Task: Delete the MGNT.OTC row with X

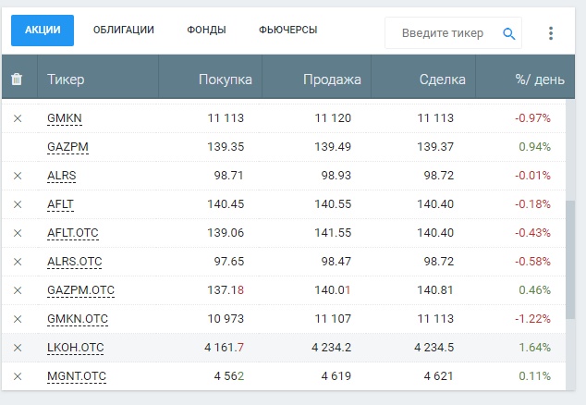Action: tap(18, 376)
